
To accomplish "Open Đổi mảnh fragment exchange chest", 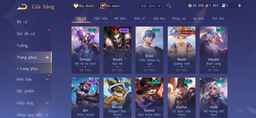I will 109,6.
